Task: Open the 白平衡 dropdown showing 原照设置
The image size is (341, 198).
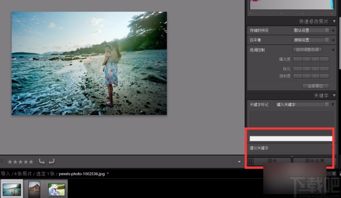Action: tap(311, 40)
